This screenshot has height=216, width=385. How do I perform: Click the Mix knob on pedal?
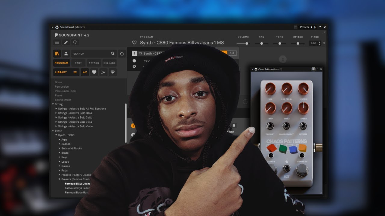click(270, 88)
